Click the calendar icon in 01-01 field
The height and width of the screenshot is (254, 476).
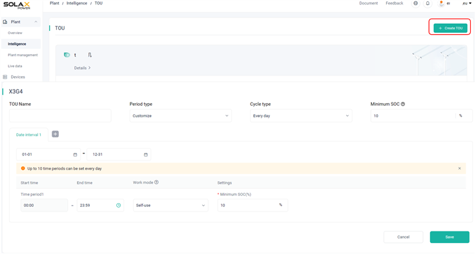point(75,155)
